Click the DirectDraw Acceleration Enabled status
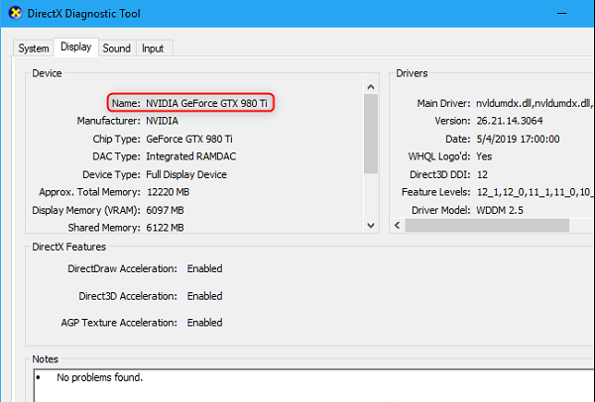Image resolution: width=595 pixels, height=402 pixels. click(x=204, y=268)
